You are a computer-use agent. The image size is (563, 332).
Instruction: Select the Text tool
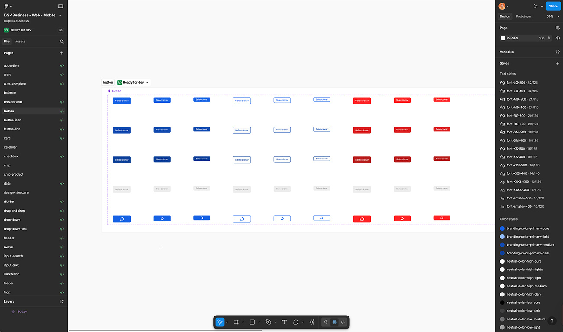pyautogui.click(x=284, y=322)
